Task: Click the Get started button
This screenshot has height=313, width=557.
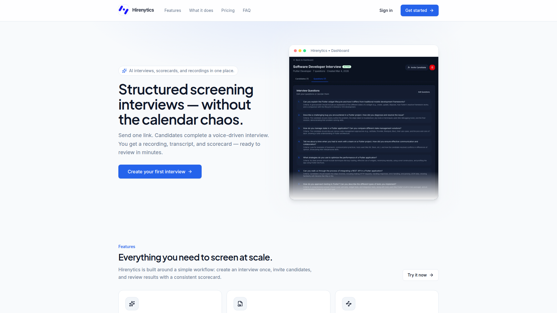Action: click(x=419, y=10)
